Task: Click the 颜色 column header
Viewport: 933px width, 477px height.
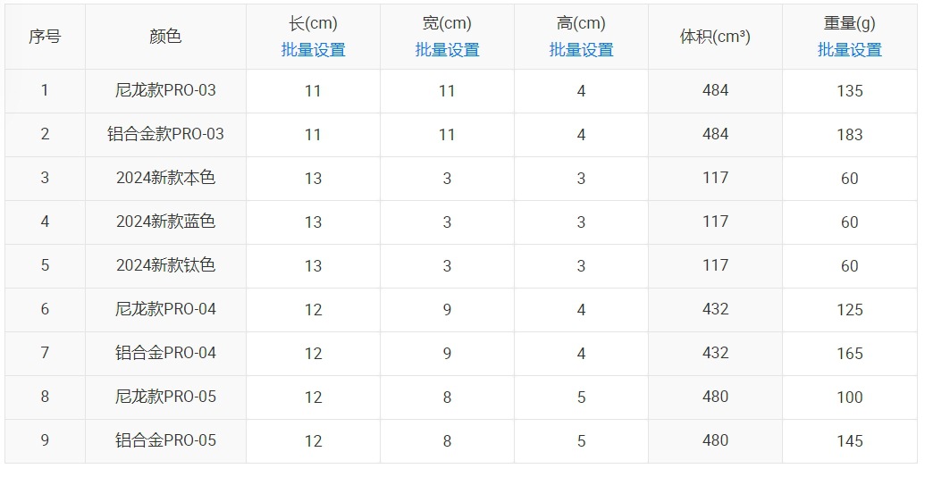Action: pyautogui.click(x=165, y=37)
